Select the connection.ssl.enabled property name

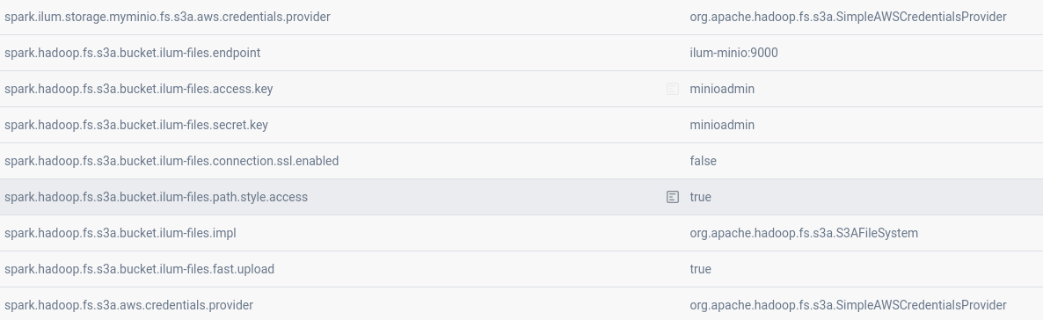point(171,161)
